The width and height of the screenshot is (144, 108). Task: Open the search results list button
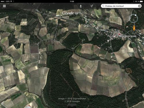coord(139,6)
